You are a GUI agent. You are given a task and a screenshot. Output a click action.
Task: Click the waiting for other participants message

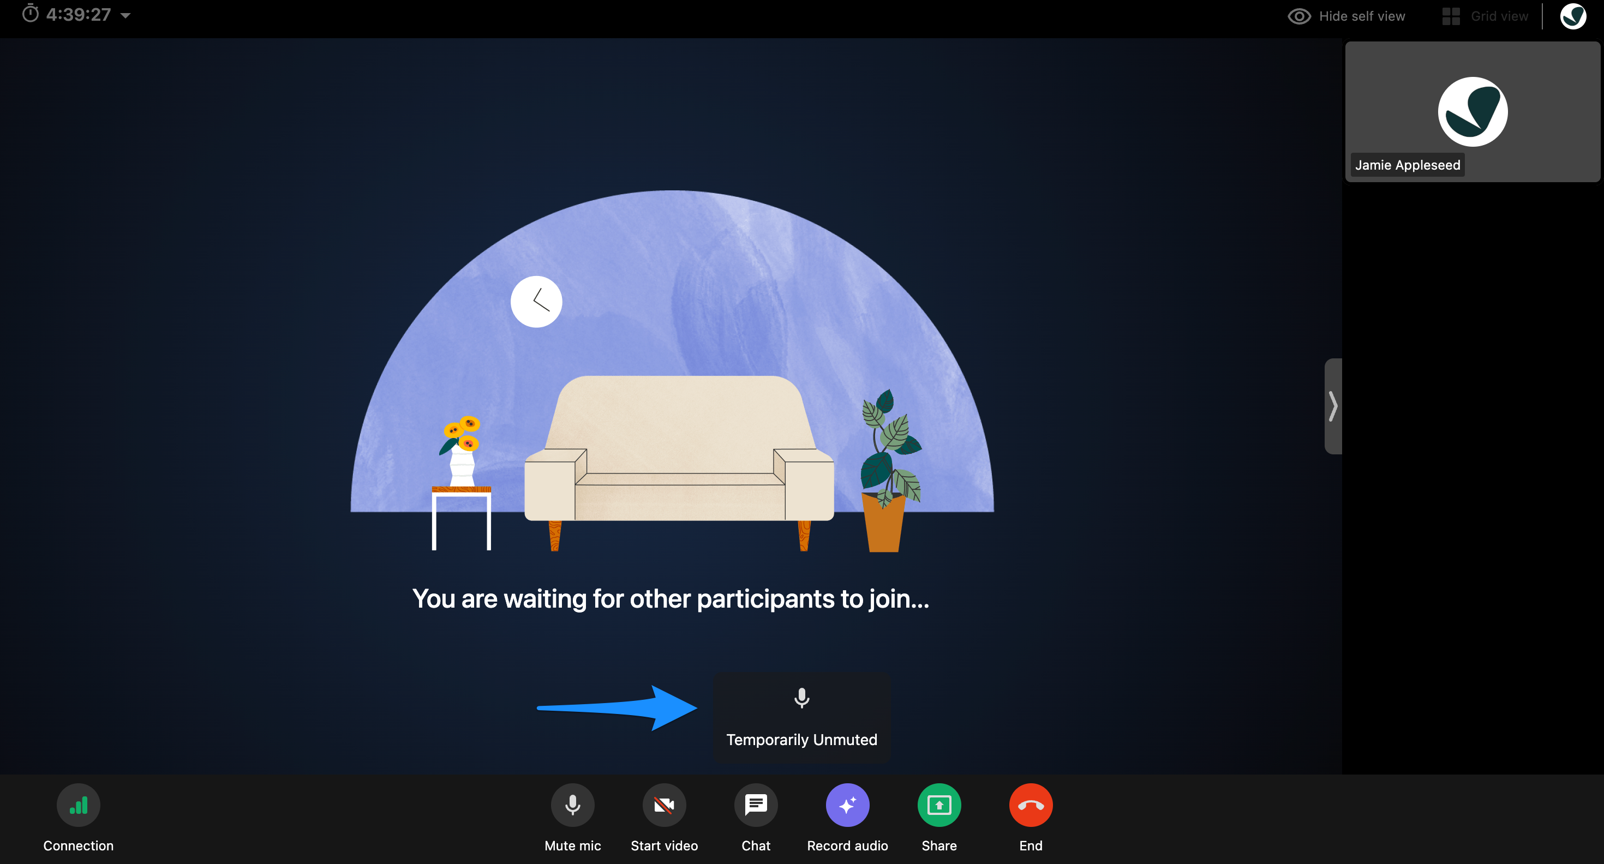coord(671,599)
